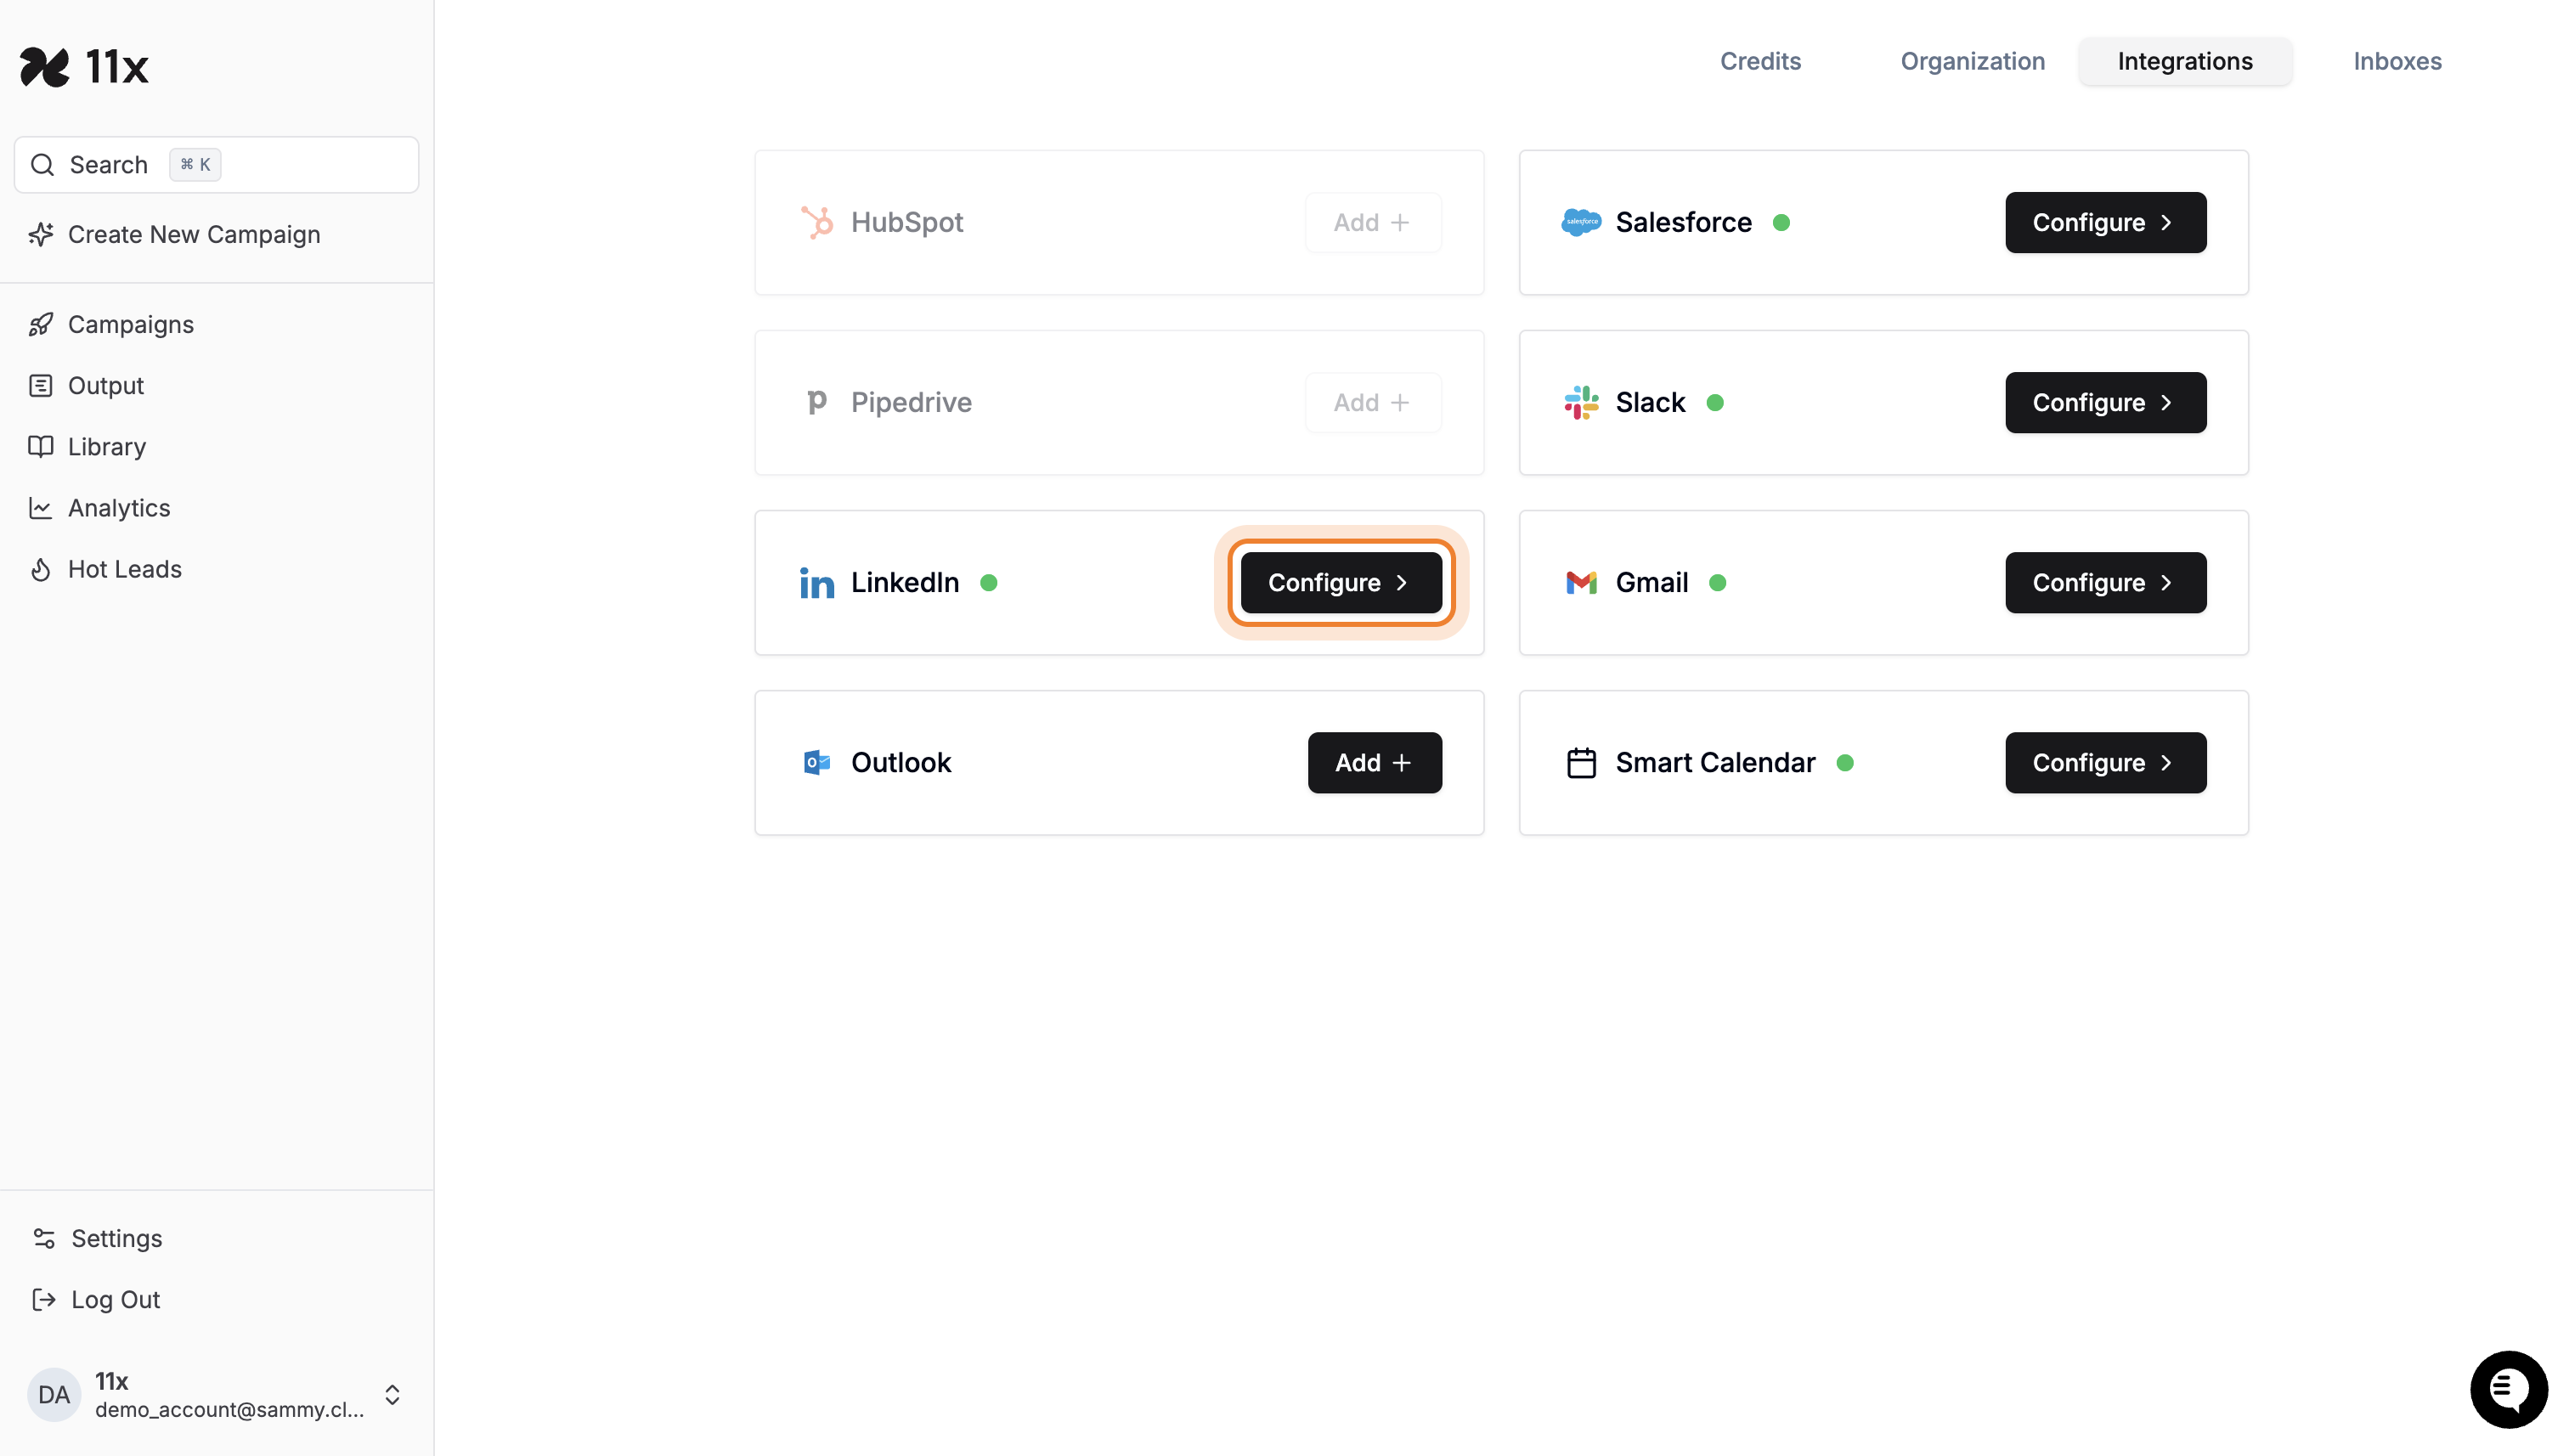Click the ⌘K shortcut badge
This screenshot has width=2569, height=1456.
pyautogui.click(x=195, y=165)
